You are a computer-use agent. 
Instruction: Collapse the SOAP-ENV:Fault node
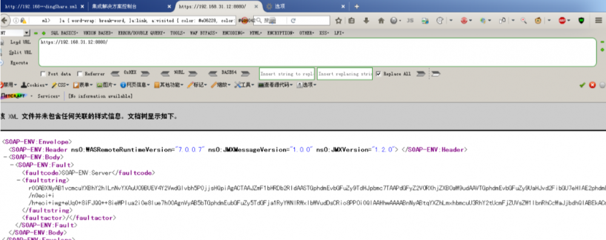(12, 165)
